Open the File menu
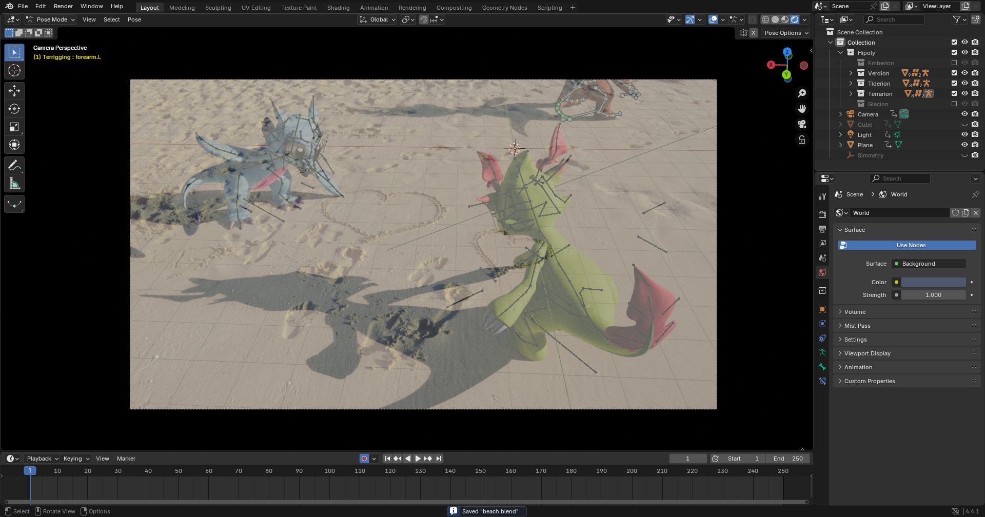This screenshot has height=517, width=985. coord(23,6)
